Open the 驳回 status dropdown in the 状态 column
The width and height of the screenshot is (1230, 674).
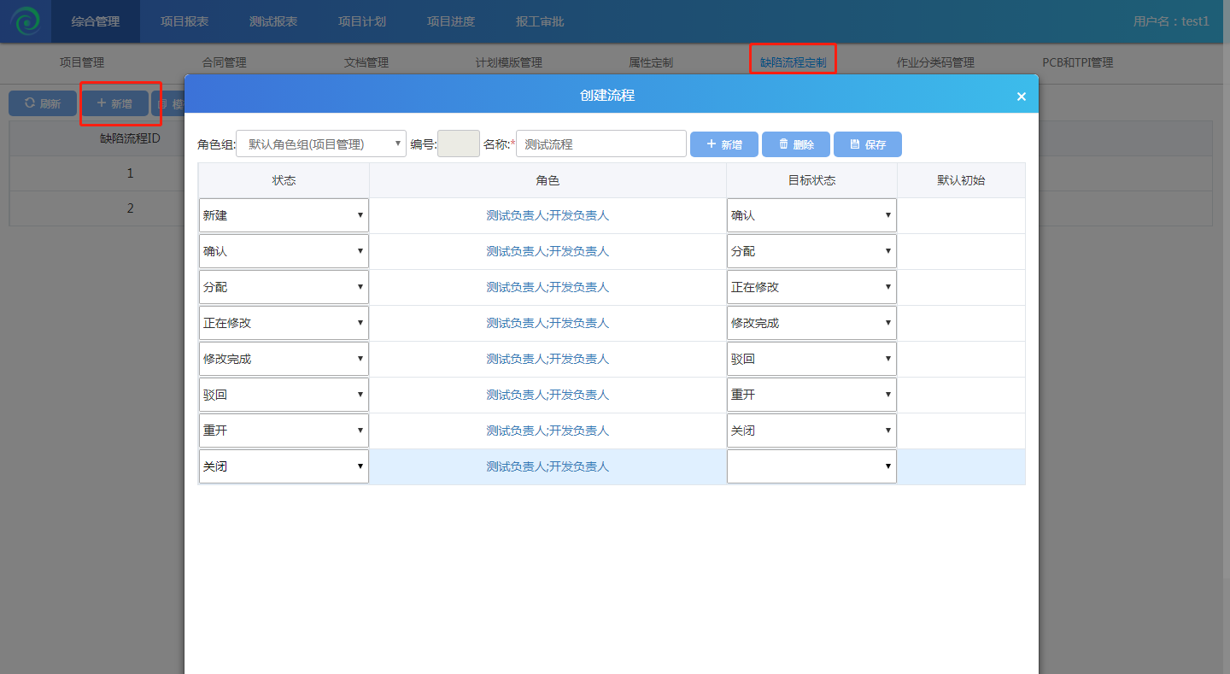284,395
